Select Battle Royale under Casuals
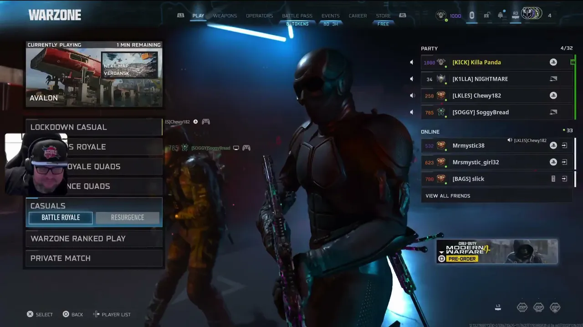583x327 pixels. (x=61, y=218)
